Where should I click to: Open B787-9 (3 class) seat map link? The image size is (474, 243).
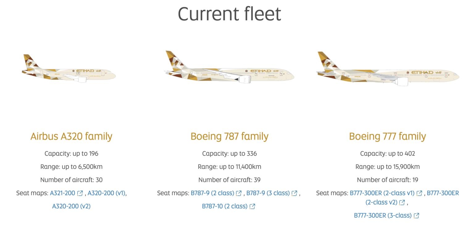(x=268, y=193)
